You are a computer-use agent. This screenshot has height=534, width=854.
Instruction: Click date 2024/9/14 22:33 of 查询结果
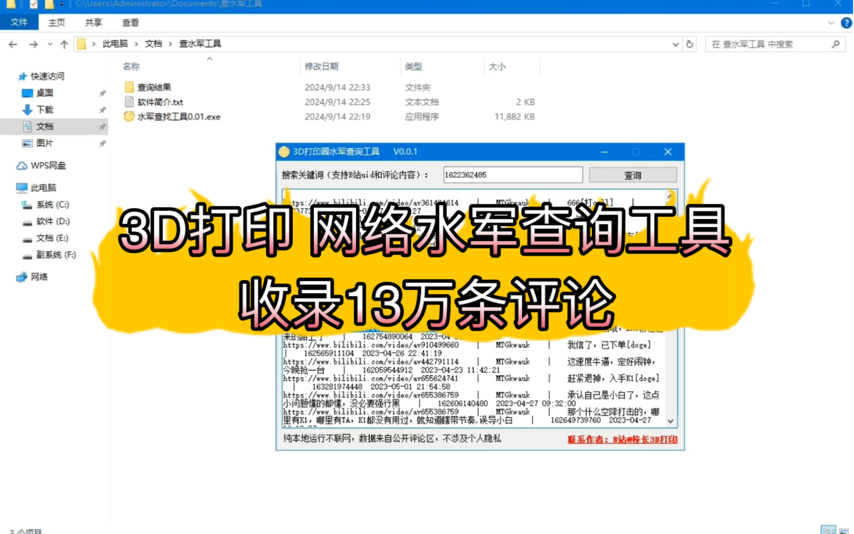click(x=337, y=87)
